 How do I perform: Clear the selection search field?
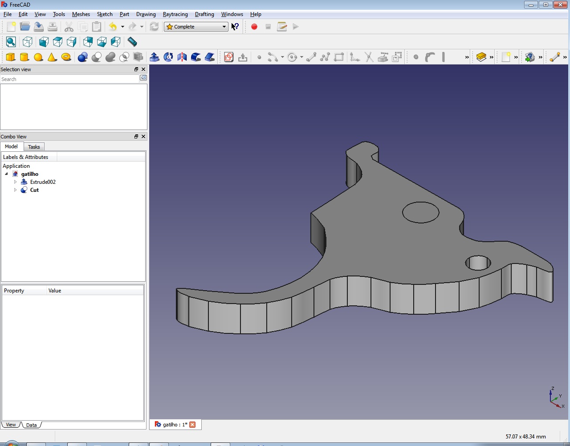(x=143, y=78)
